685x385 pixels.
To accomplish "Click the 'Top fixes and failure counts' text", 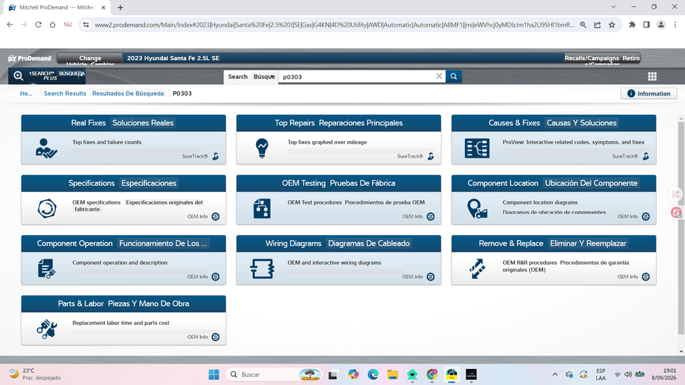I will tap(107, 142).
